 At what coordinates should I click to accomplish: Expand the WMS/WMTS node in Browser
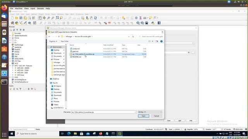10,59
